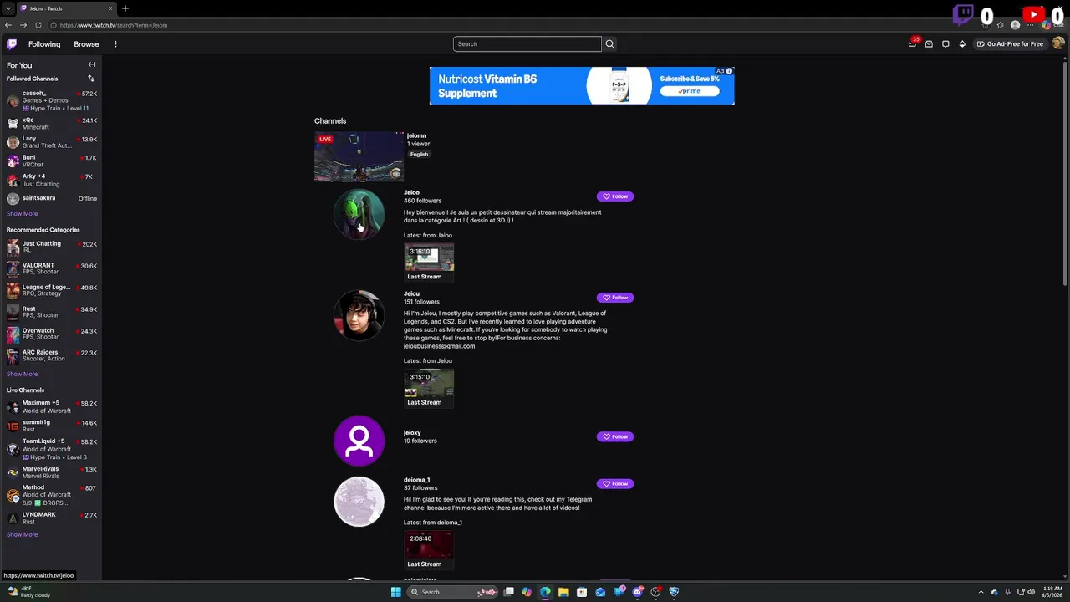This screenshot has height=602, width=1070.
Task: Open File Explorer from taskbar
Action: click(x=563, y=592)
